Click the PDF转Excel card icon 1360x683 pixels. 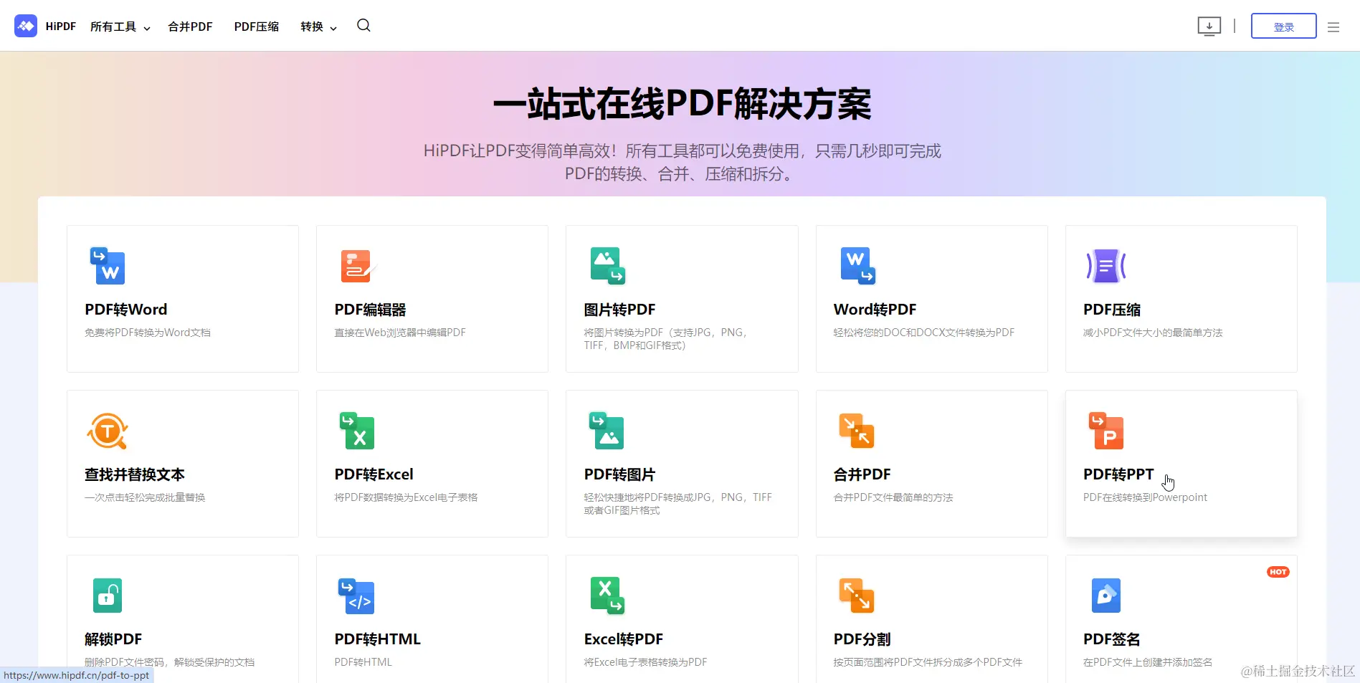357,431
